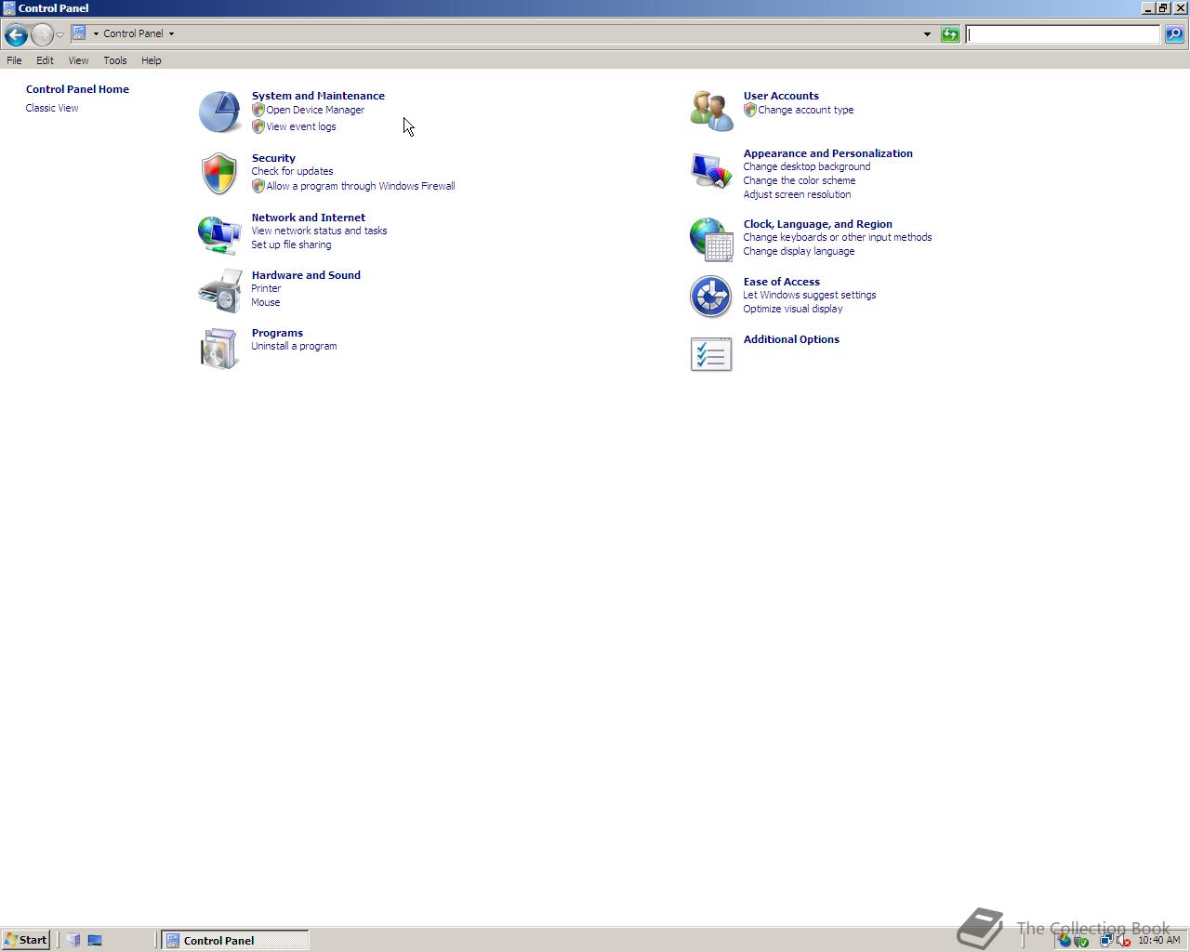Open Hardware and Sound heading
1190x952 pixels.
click(306, 275)
